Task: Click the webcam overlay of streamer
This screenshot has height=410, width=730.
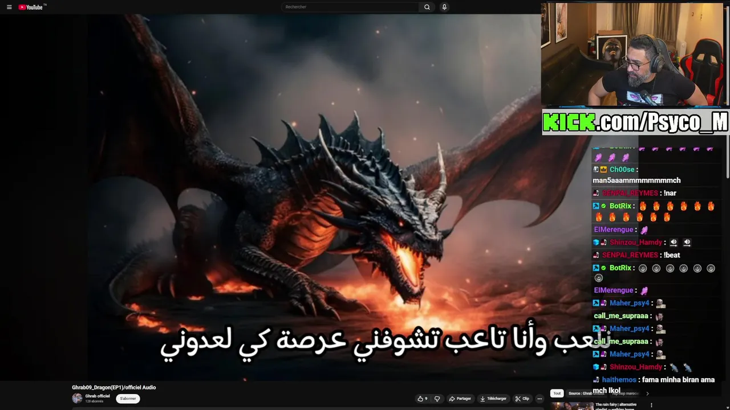Action: pyautogui.click(x=632, y=55)
